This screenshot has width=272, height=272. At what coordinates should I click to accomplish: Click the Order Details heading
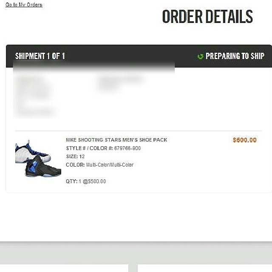[207, 17]
